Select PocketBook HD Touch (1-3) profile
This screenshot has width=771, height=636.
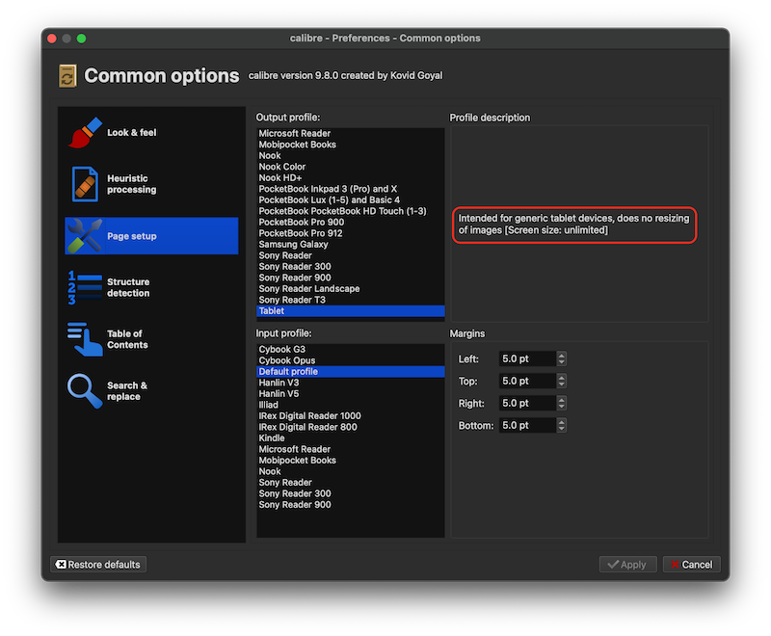(351, 211)
